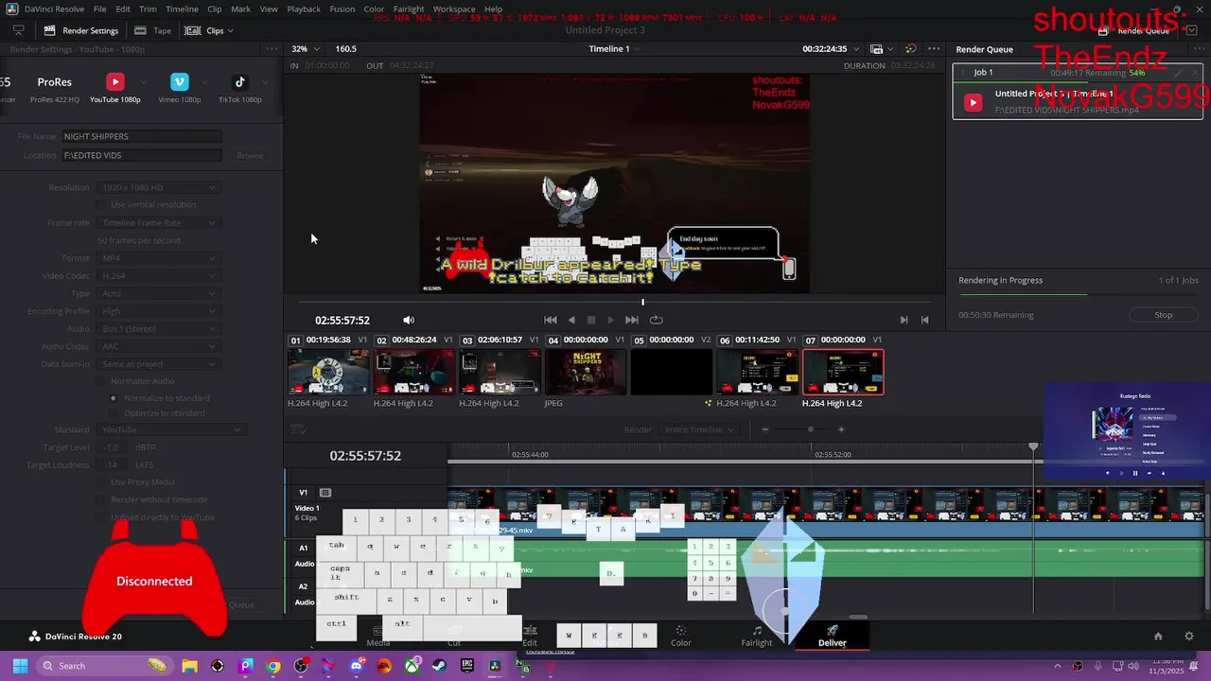Select clip 01 thumbnail in clip strip
Screen dimensions: 1211x681
(x=328, y=371)
